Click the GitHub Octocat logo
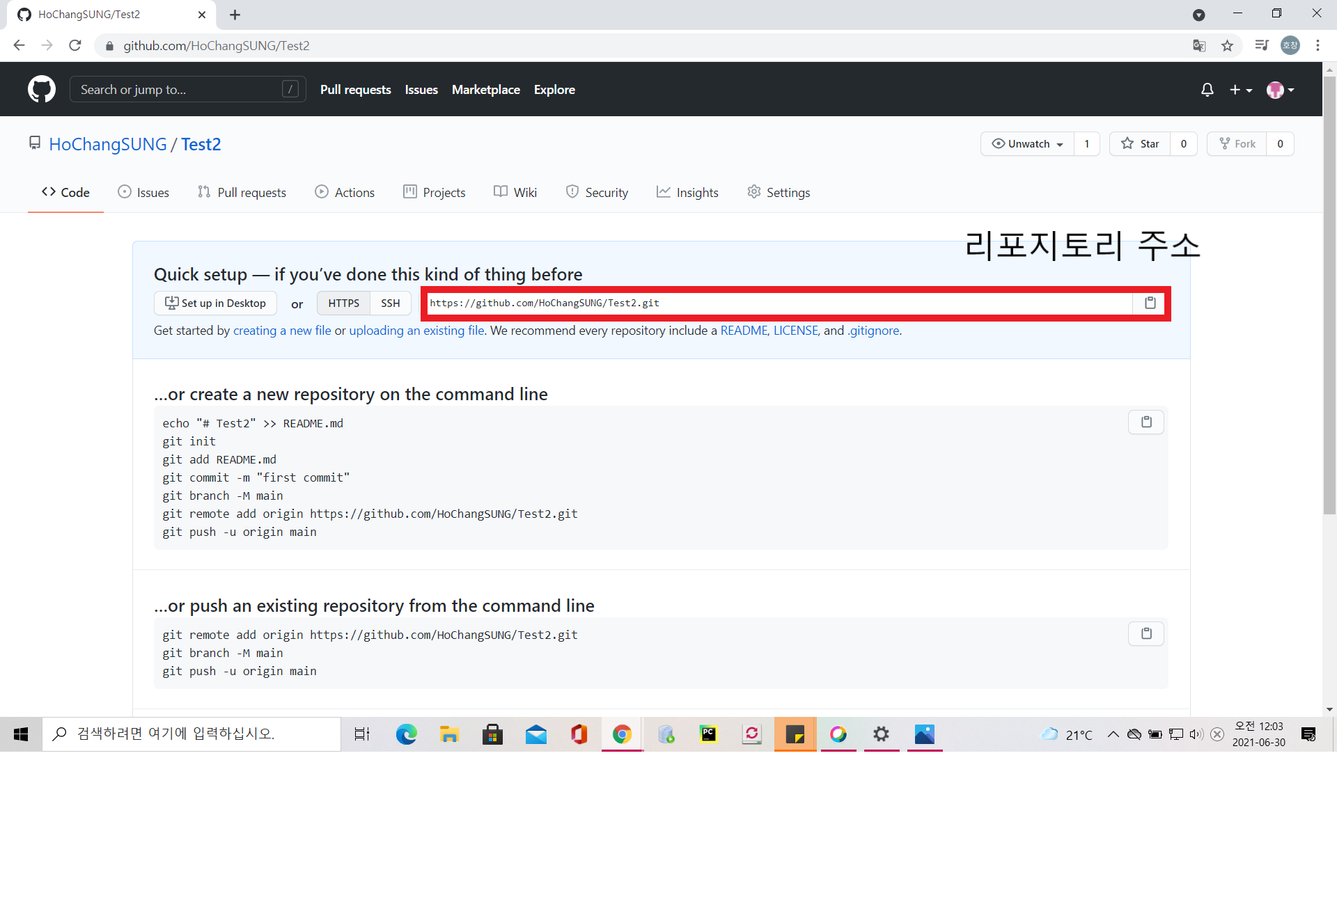This screenshot has width=1337, height=902. point(42,90)
